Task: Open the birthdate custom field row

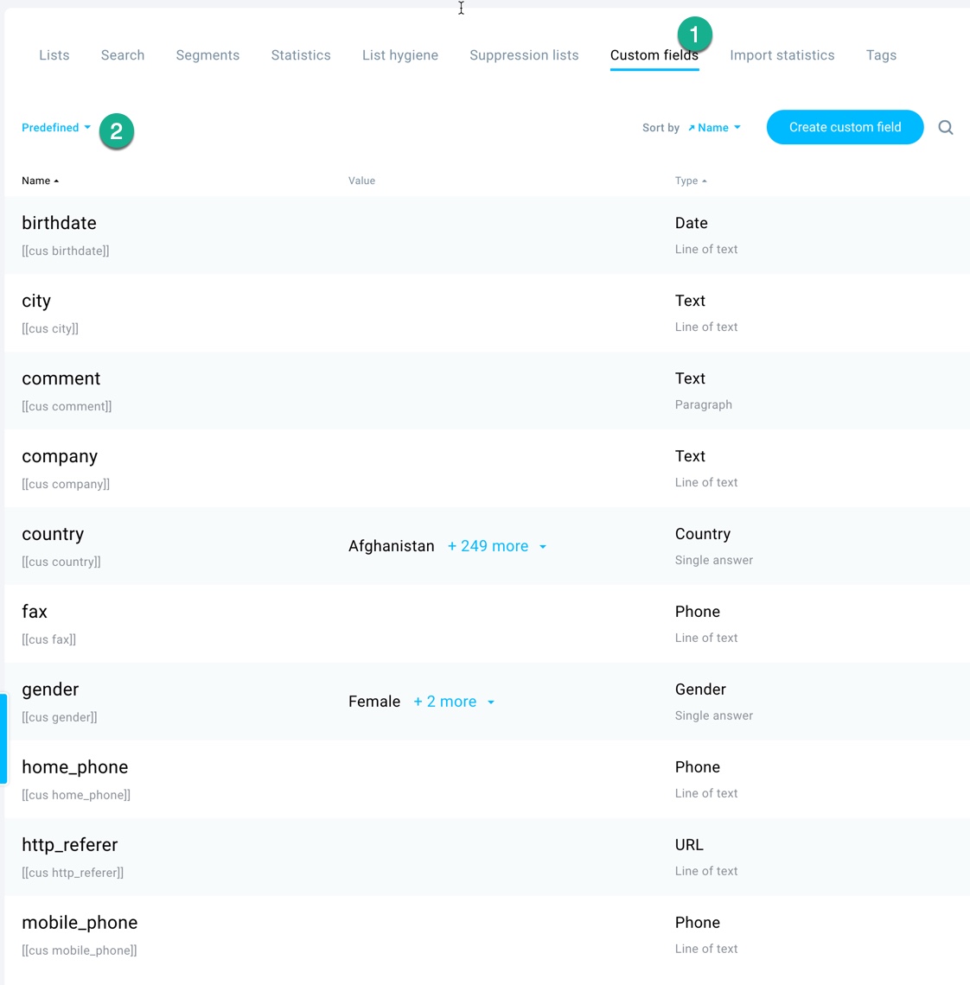Action: [x=487, y=235]
